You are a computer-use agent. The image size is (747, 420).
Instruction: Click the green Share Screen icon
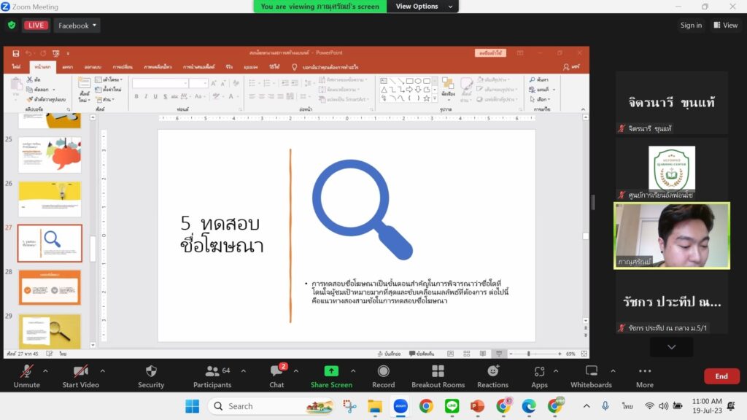(331, 370)
